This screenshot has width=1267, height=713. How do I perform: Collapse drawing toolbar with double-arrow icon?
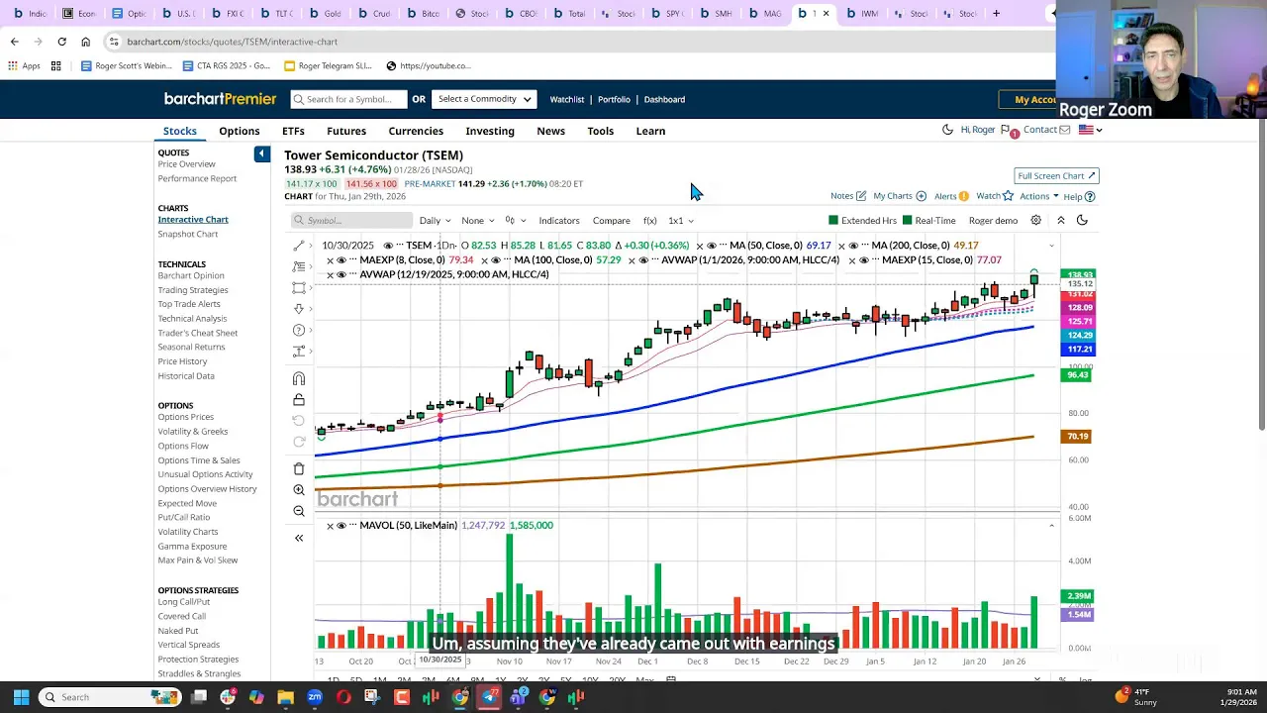click(299, 538)
